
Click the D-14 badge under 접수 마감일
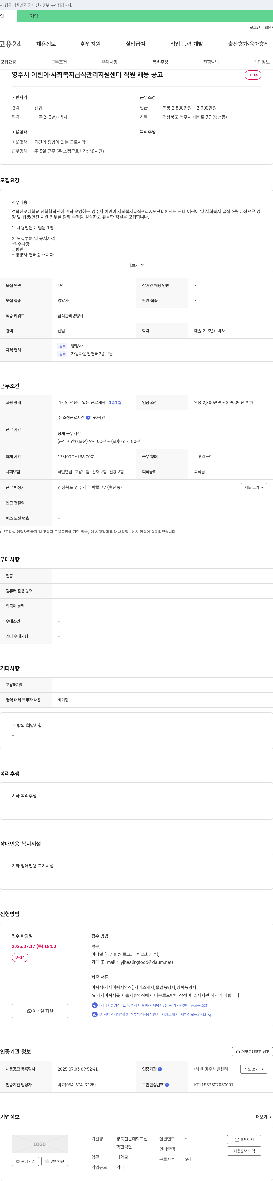[x=20, y=957]
